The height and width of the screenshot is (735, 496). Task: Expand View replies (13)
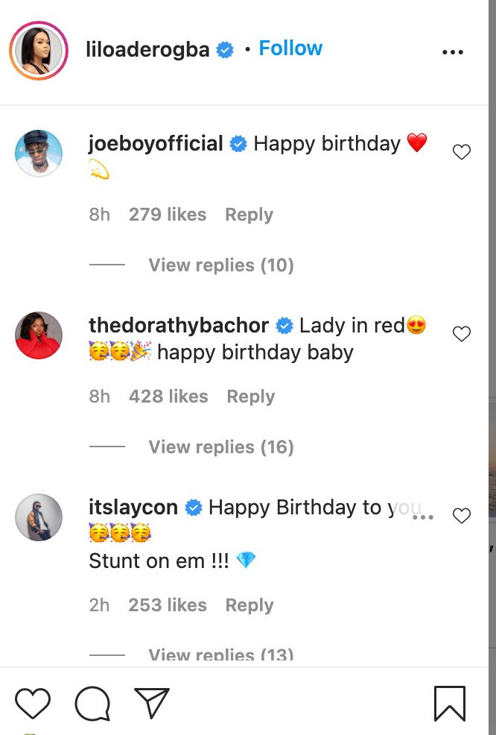click(220, 655)
